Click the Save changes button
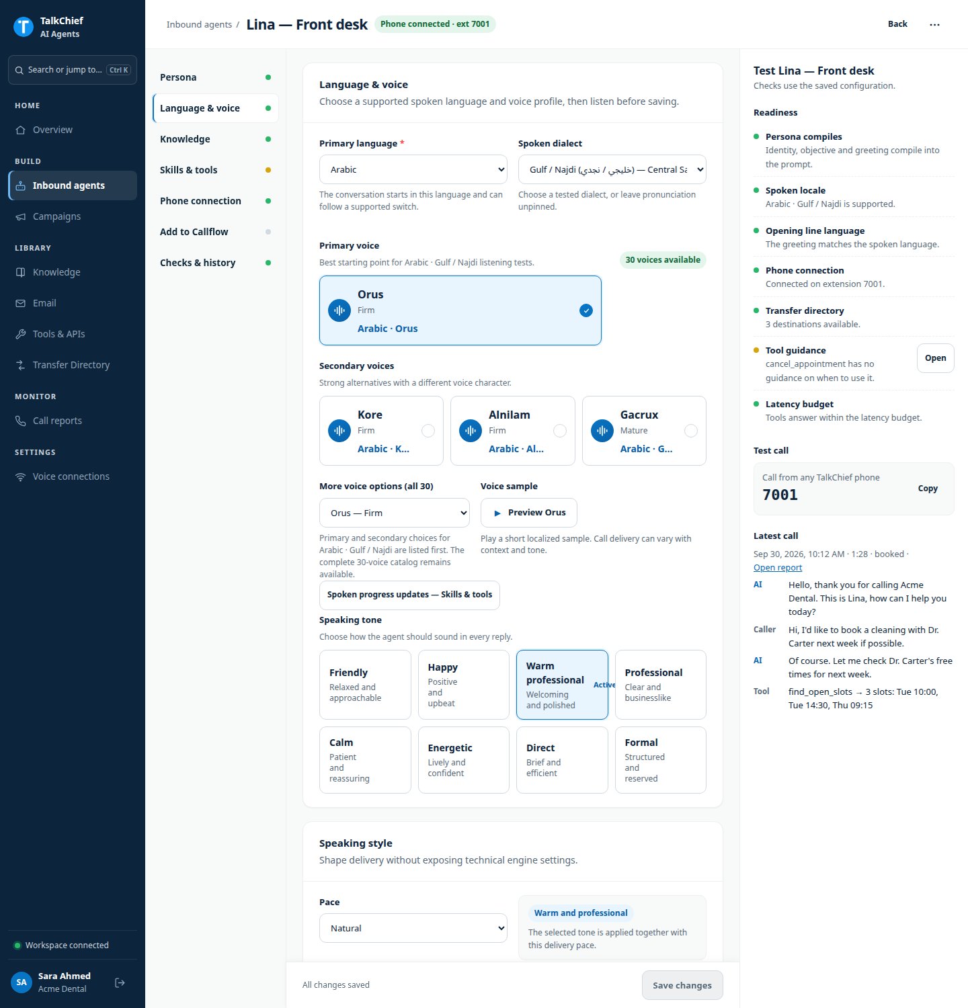 (682, 985)
